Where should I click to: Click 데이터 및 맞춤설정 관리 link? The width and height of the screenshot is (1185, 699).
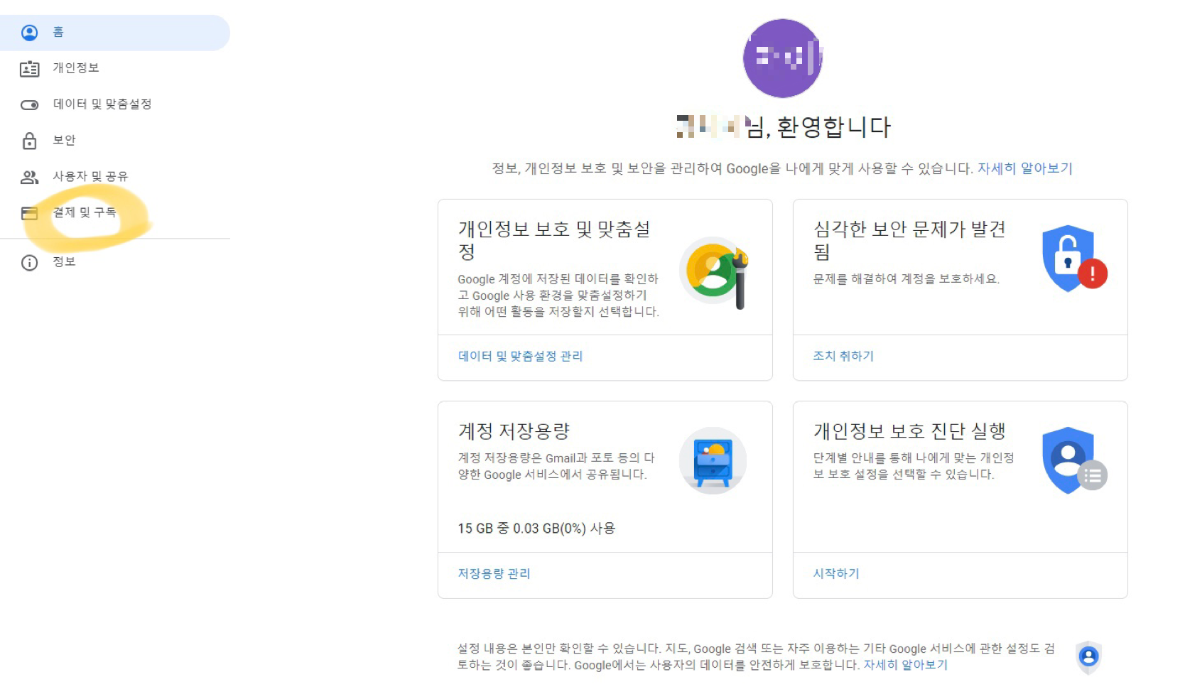point(520,356)
